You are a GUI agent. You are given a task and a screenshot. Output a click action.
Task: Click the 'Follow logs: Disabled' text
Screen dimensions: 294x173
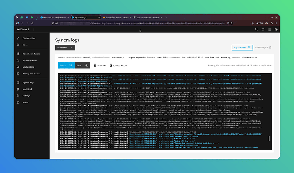click(x=231, y=57)
